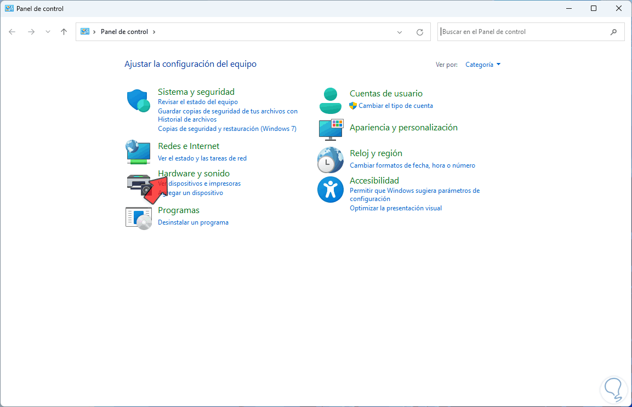Image resolution: width=632 pixels, height=407 pixels.
Task: Open Cuentas de usuario heading link
Action: coord(386,94)
